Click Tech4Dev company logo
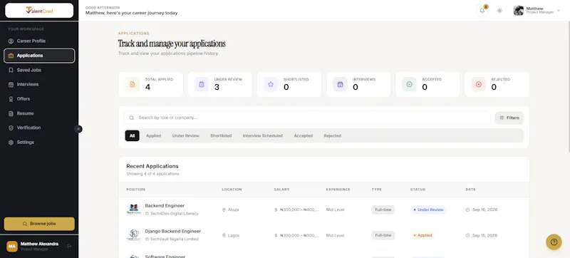This screenshot has height=258, width=570. click(133, 210)
